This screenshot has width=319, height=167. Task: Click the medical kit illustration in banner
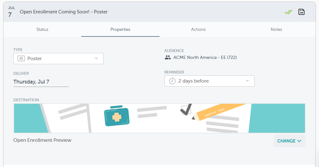click(116, 117)
